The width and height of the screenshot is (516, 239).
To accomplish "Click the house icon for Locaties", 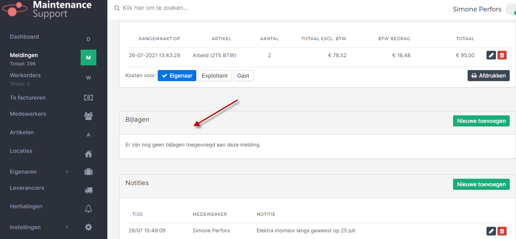I will (88, 154).
